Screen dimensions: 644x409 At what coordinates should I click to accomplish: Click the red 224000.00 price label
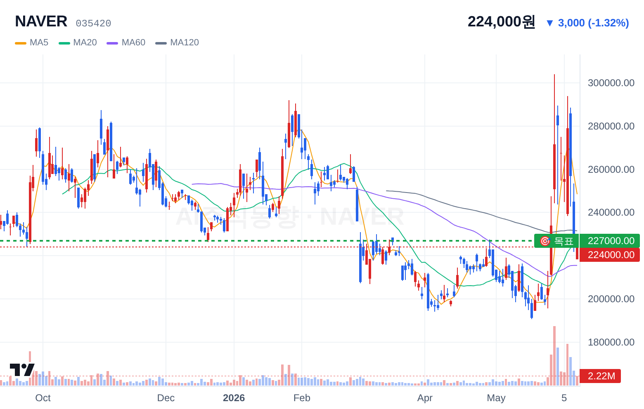coord(610,255)
